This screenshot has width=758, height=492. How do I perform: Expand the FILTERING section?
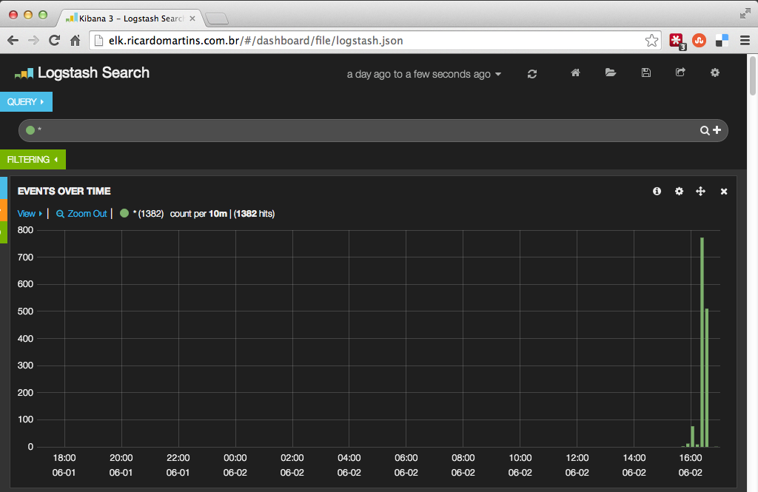(x=33, y=159)
